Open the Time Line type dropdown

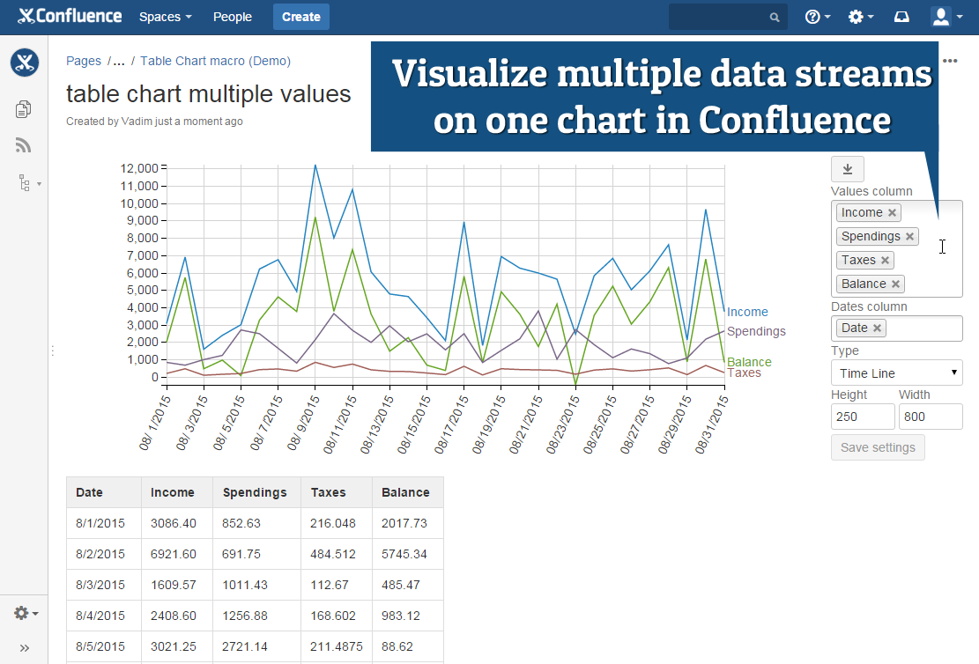(x=896, y=373)
